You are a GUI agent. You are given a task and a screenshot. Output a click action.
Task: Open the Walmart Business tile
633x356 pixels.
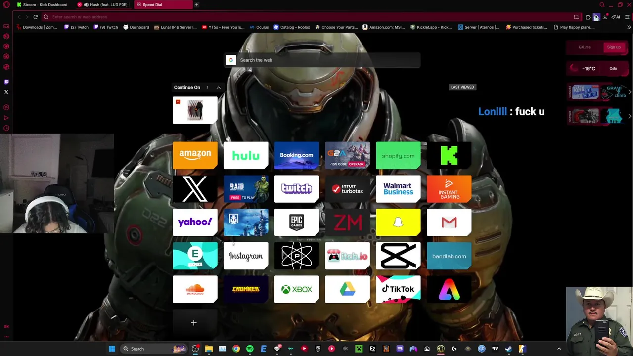[x=398, y=189]
